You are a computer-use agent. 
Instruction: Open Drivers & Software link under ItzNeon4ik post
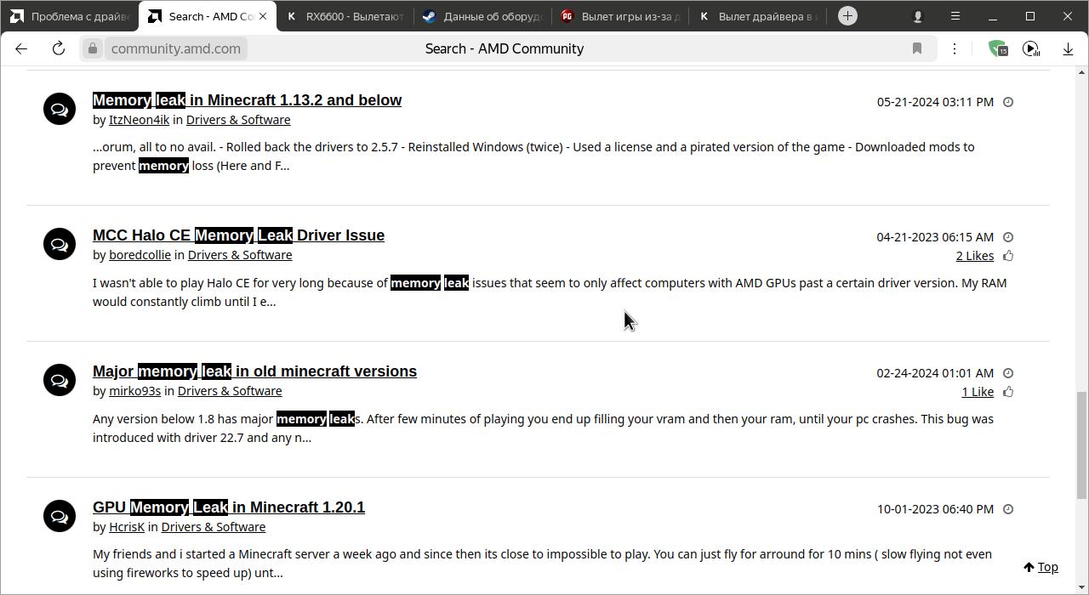pyautogui.click(x=238, y=120)
